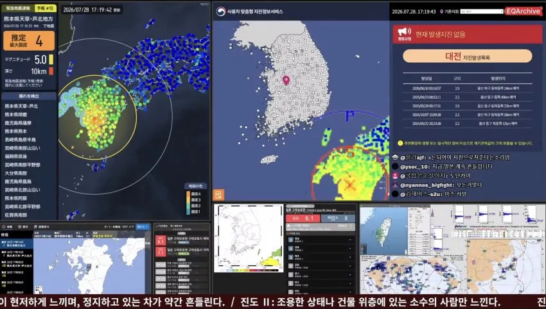Open the 設定 settings tab with gear icon
This screenshot has width=546, height=309.
pos(23,227)
